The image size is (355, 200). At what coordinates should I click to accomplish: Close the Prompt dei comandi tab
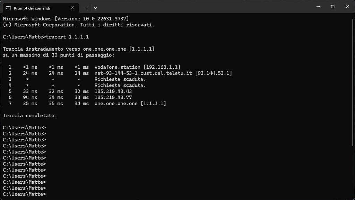click(x=72, y=8)
